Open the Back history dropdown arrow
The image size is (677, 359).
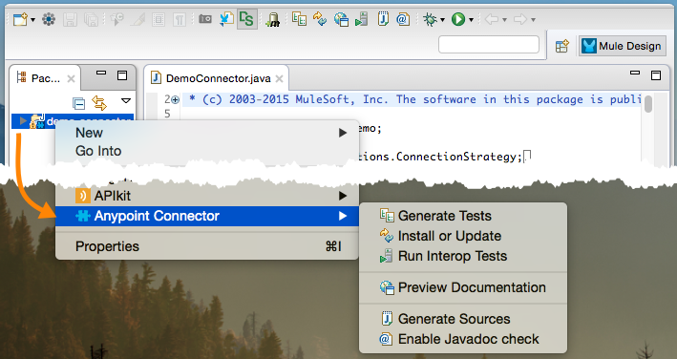pyautogui.click(x=504, y=20)
